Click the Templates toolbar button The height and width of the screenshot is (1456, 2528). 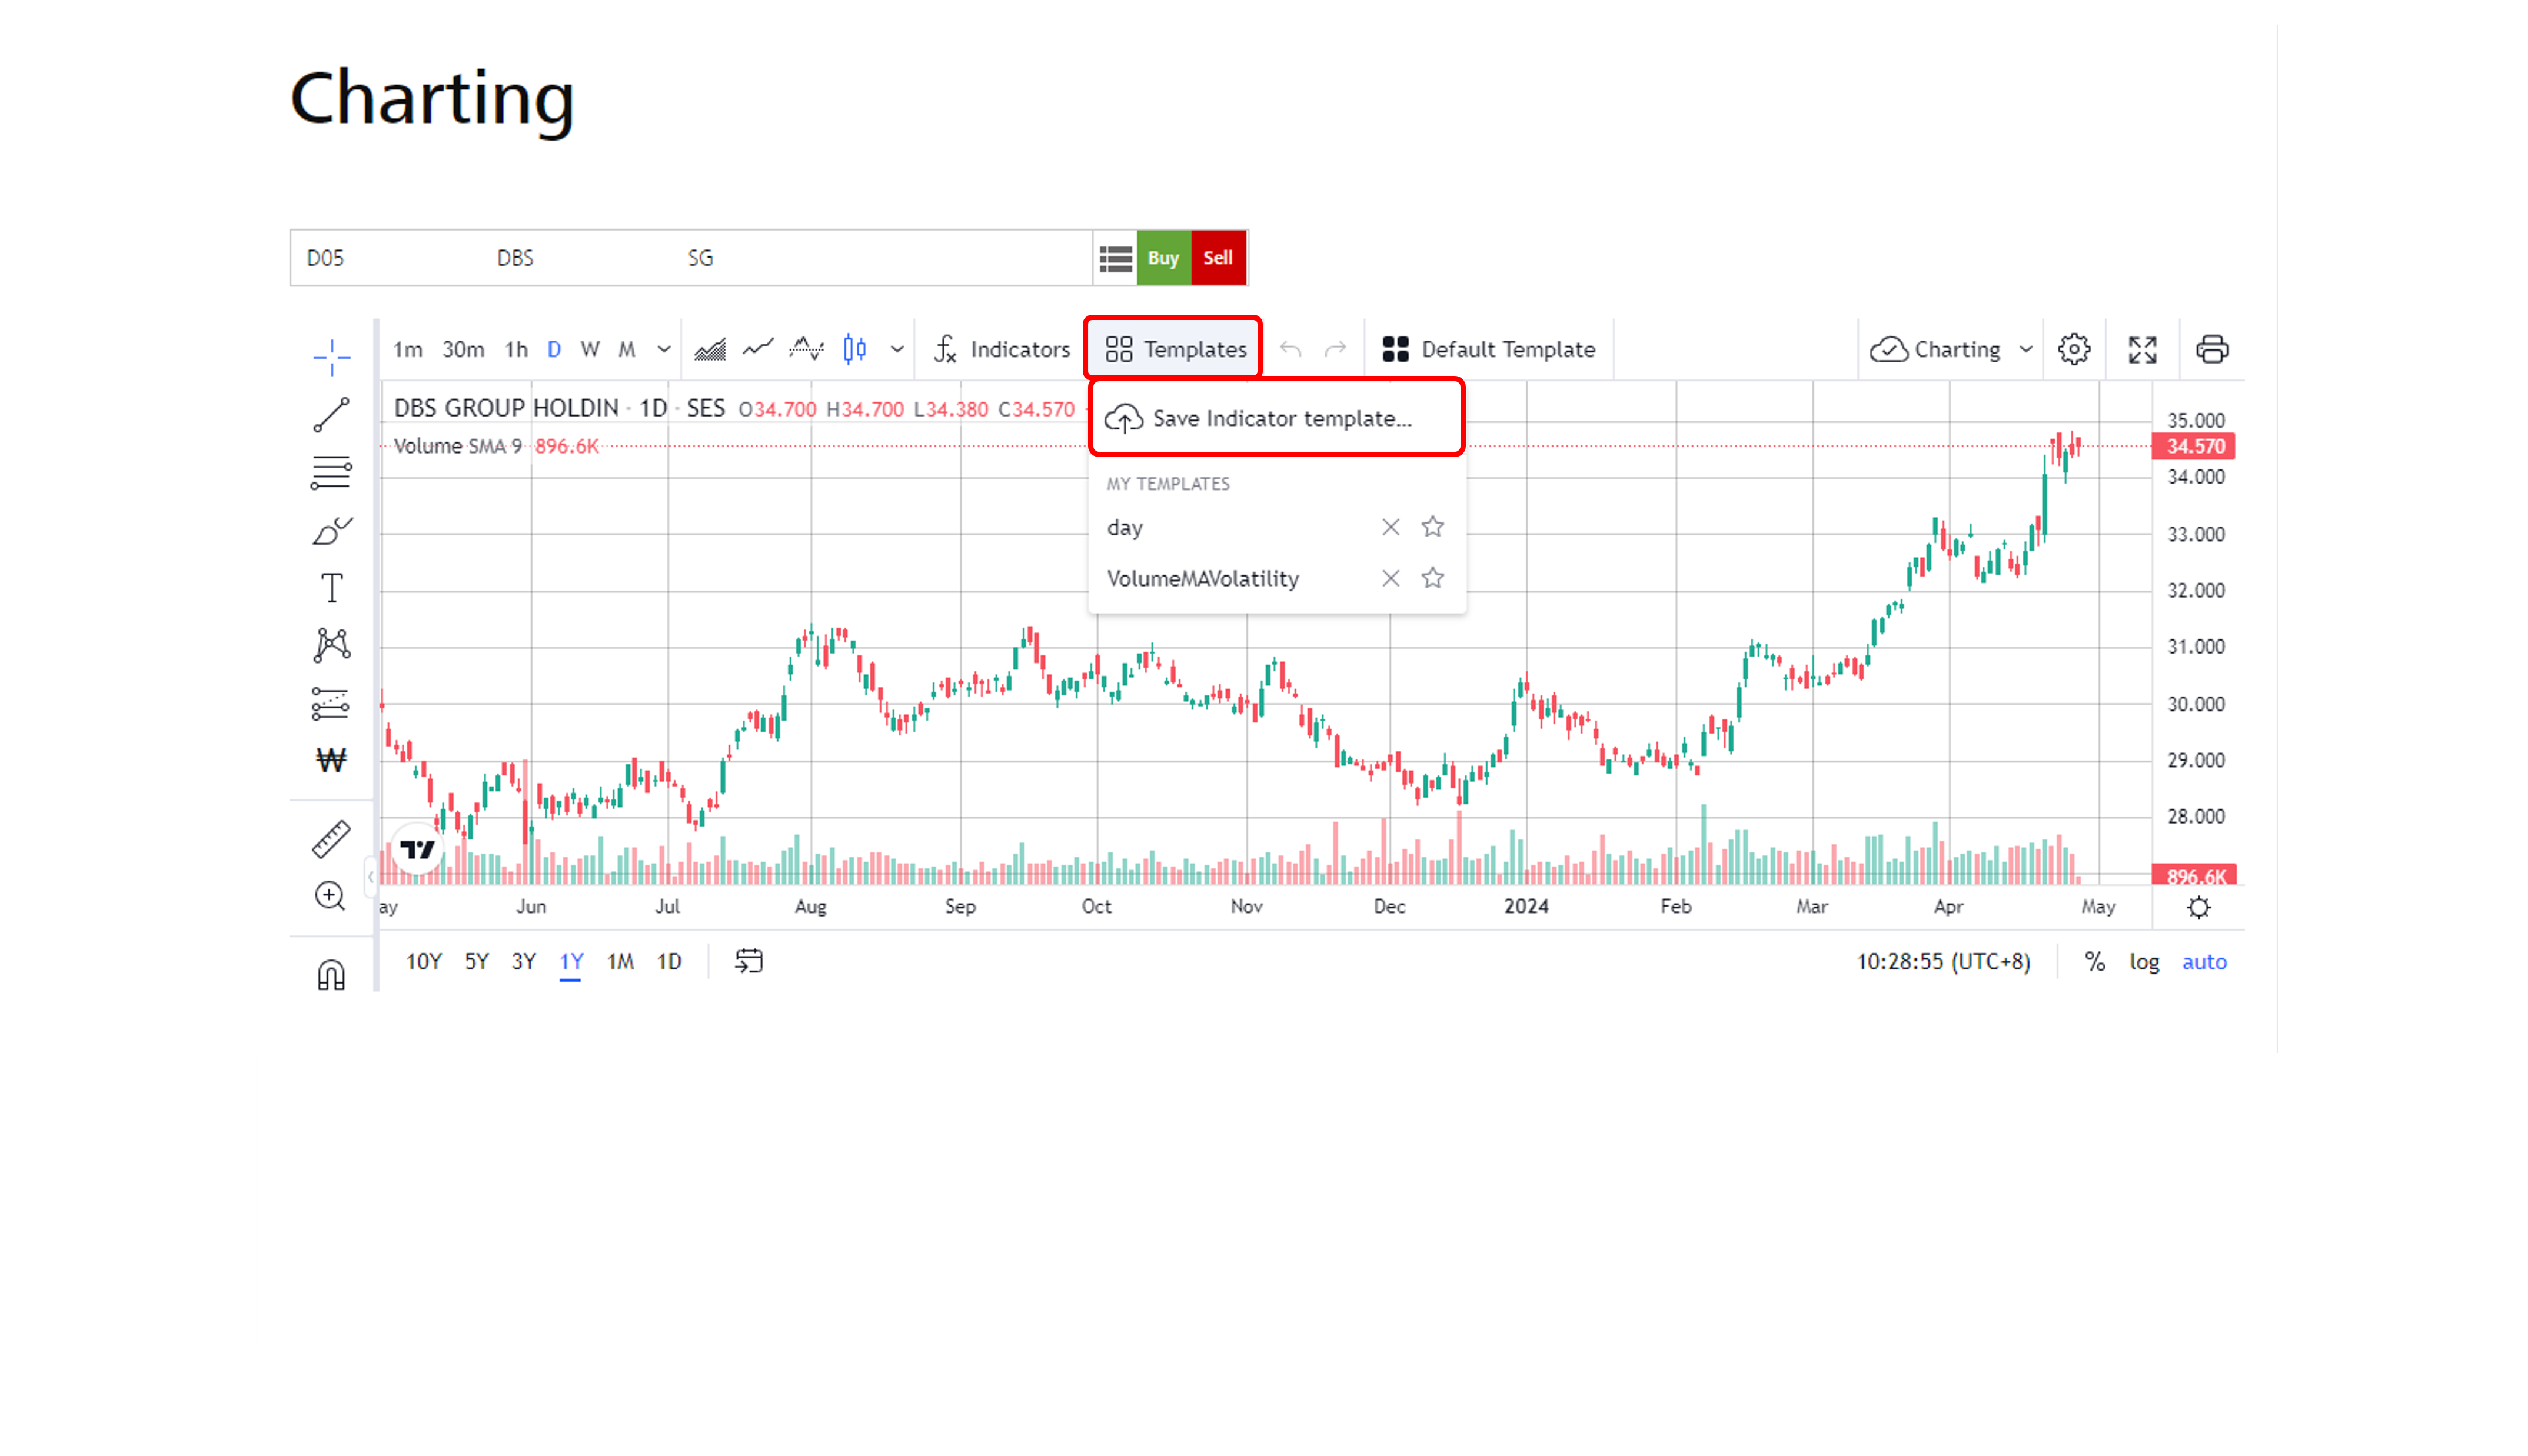pyautogui.click(x=1175, y=349)
